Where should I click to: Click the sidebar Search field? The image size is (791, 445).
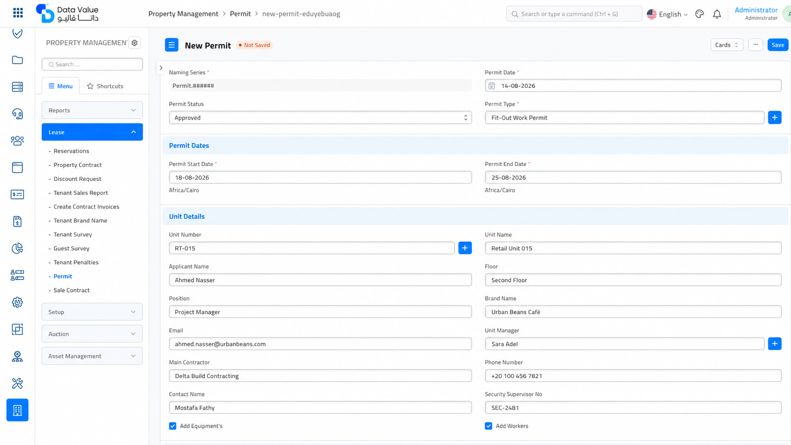point(92,64)
